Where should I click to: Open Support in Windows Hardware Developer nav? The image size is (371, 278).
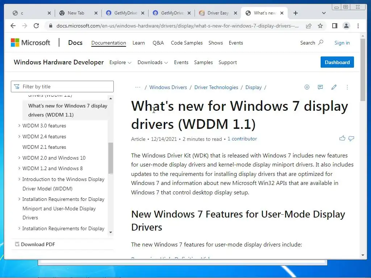[228, 62]
